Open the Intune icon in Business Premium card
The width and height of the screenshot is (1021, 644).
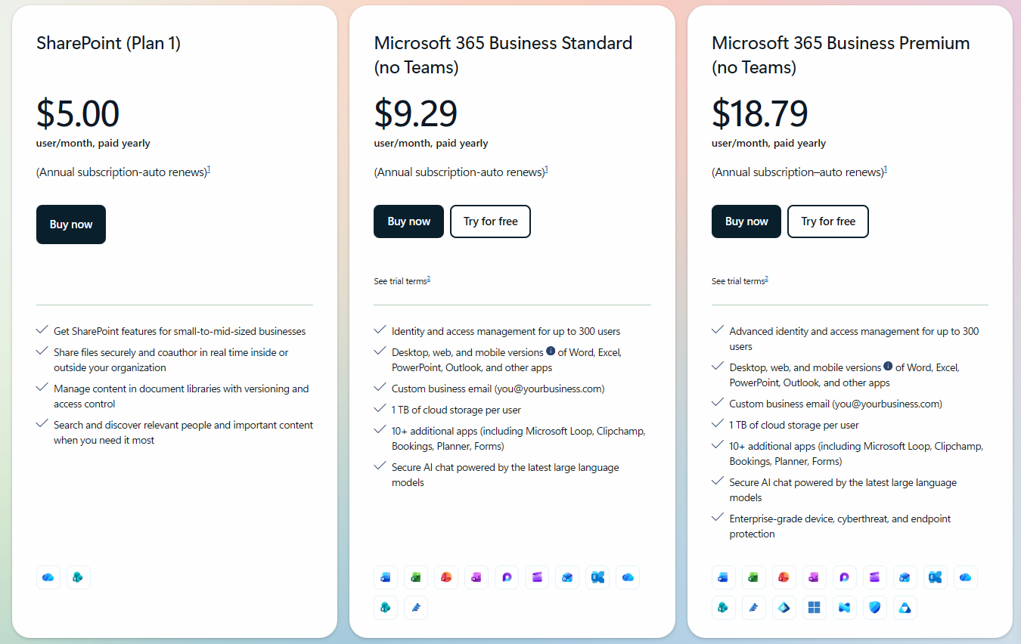pyautogui.click(x=844, y=607)
